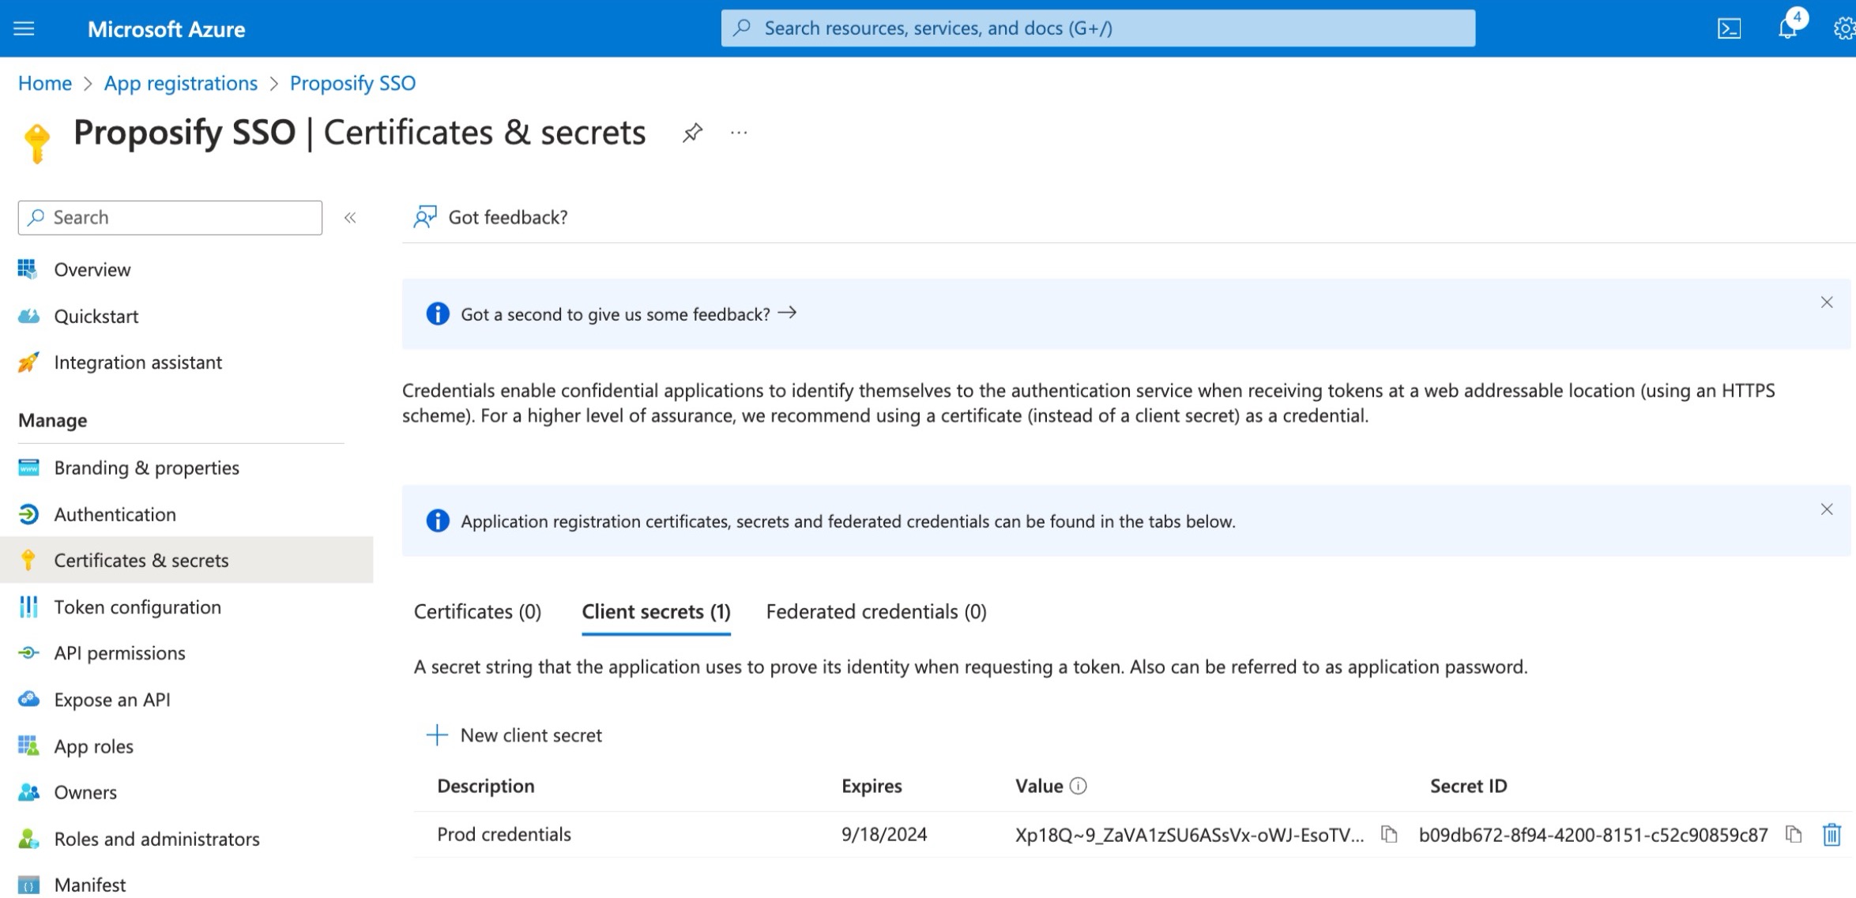
Task: Focus the sidebar Search field
Action: [170, 218]
